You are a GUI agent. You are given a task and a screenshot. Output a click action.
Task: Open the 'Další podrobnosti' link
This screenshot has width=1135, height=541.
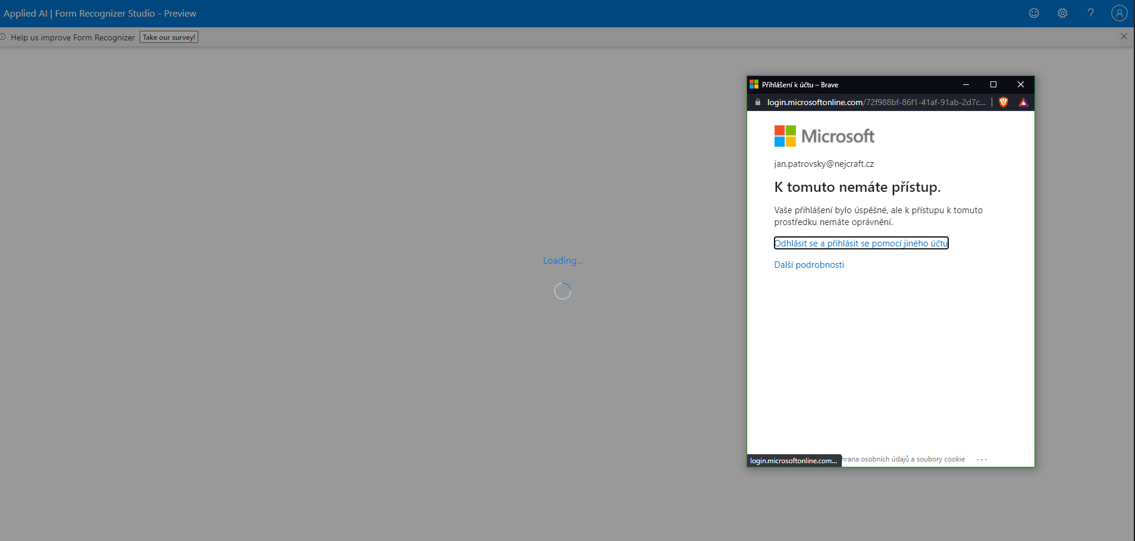(809, 265)
